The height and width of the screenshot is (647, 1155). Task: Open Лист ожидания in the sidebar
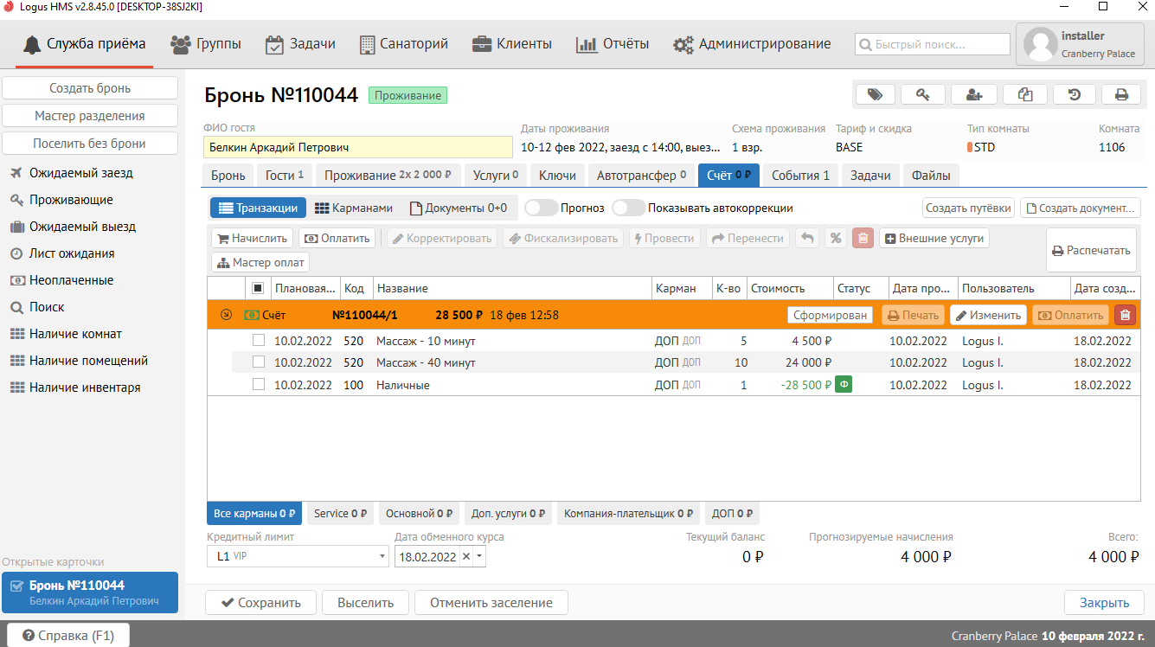(72, 253)
